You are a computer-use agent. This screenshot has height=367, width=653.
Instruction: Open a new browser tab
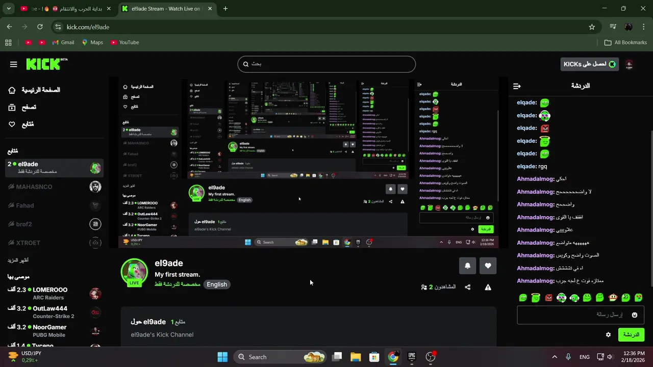tap(225, 9)
